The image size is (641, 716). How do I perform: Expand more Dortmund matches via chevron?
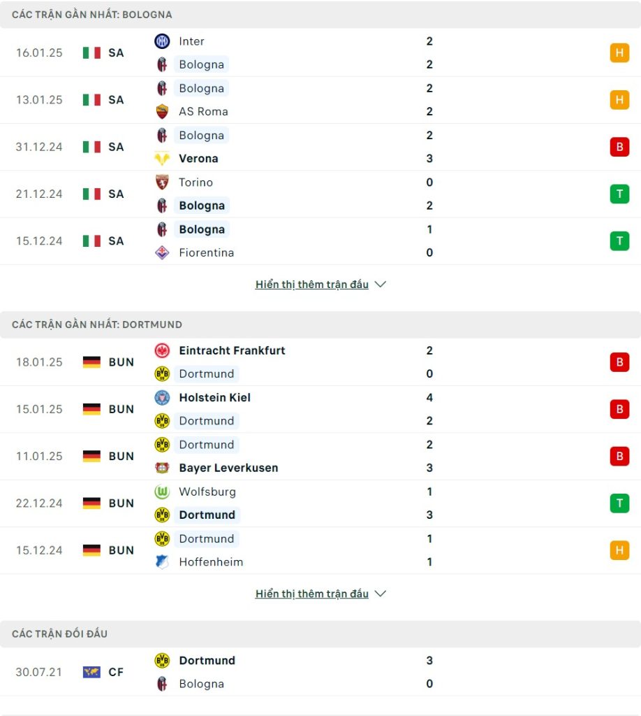pos(381,594)
